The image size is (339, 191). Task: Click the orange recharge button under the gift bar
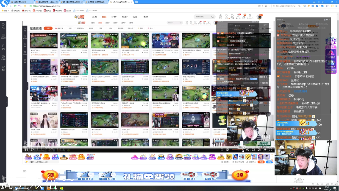point(261,162)
